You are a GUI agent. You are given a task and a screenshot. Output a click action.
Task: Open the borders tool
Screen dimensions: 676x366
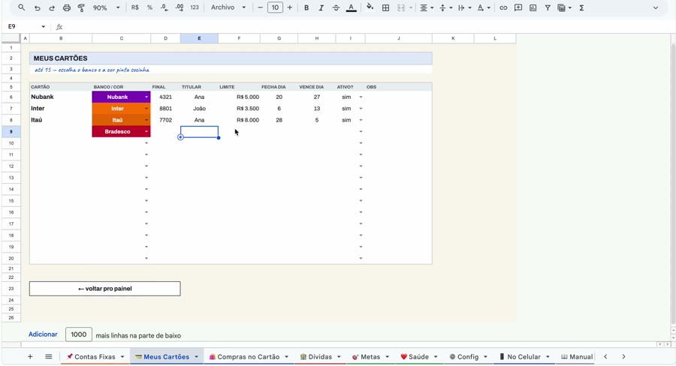click(x=386, y=7)
